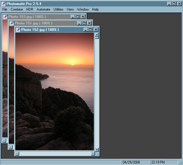Activate the Photo 153.jpg window title bar

39,17
